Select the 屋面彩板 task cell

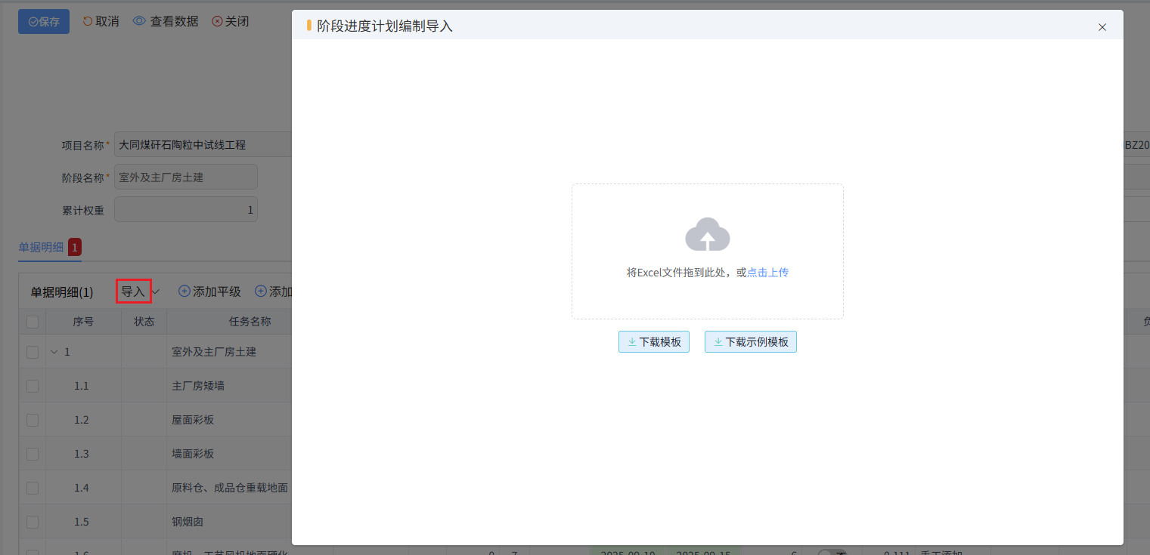tap(230, 420)
